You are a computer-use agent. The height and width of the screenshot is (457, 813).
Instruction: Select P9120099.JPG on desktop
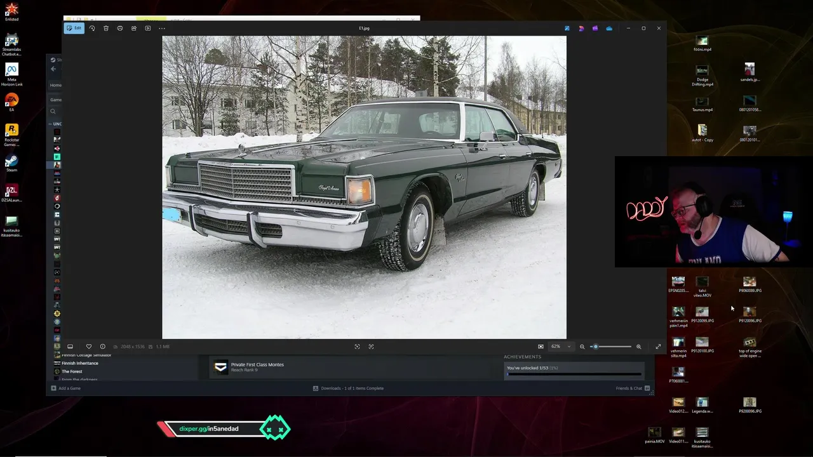pos(702,314)
